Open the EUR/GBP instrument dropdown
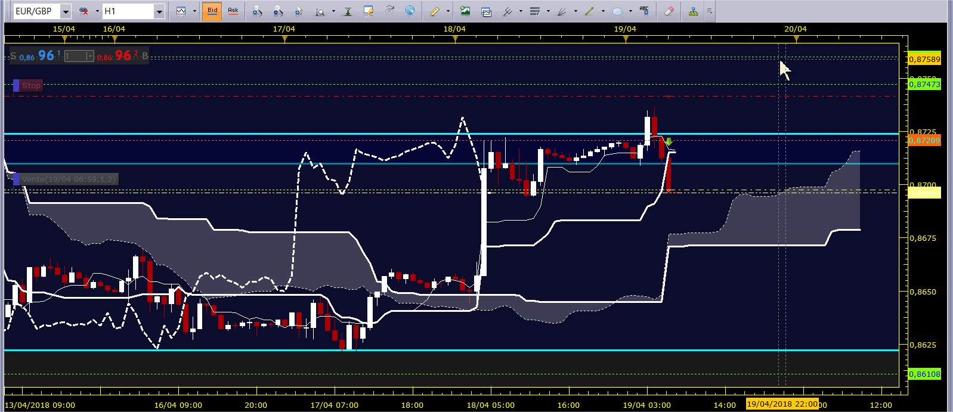Image resolution: width=953 pixels, height=412 pixels. tap(66, 11)
